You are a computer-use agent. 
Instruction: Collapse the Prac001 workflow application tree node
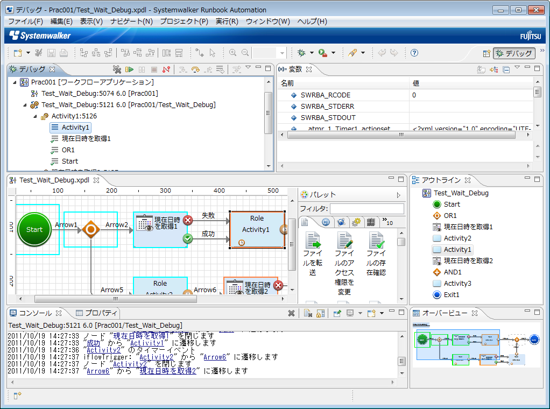point(15,82)
